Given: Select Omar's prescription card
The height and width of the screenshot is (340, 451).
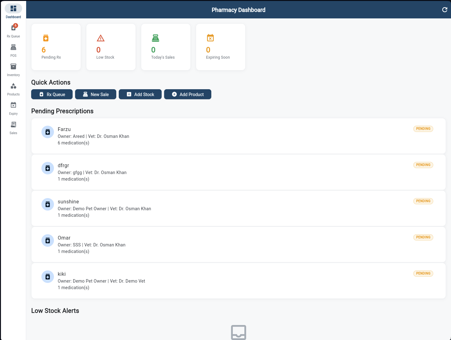Looking at the screenshot, I should pos(238,245).
